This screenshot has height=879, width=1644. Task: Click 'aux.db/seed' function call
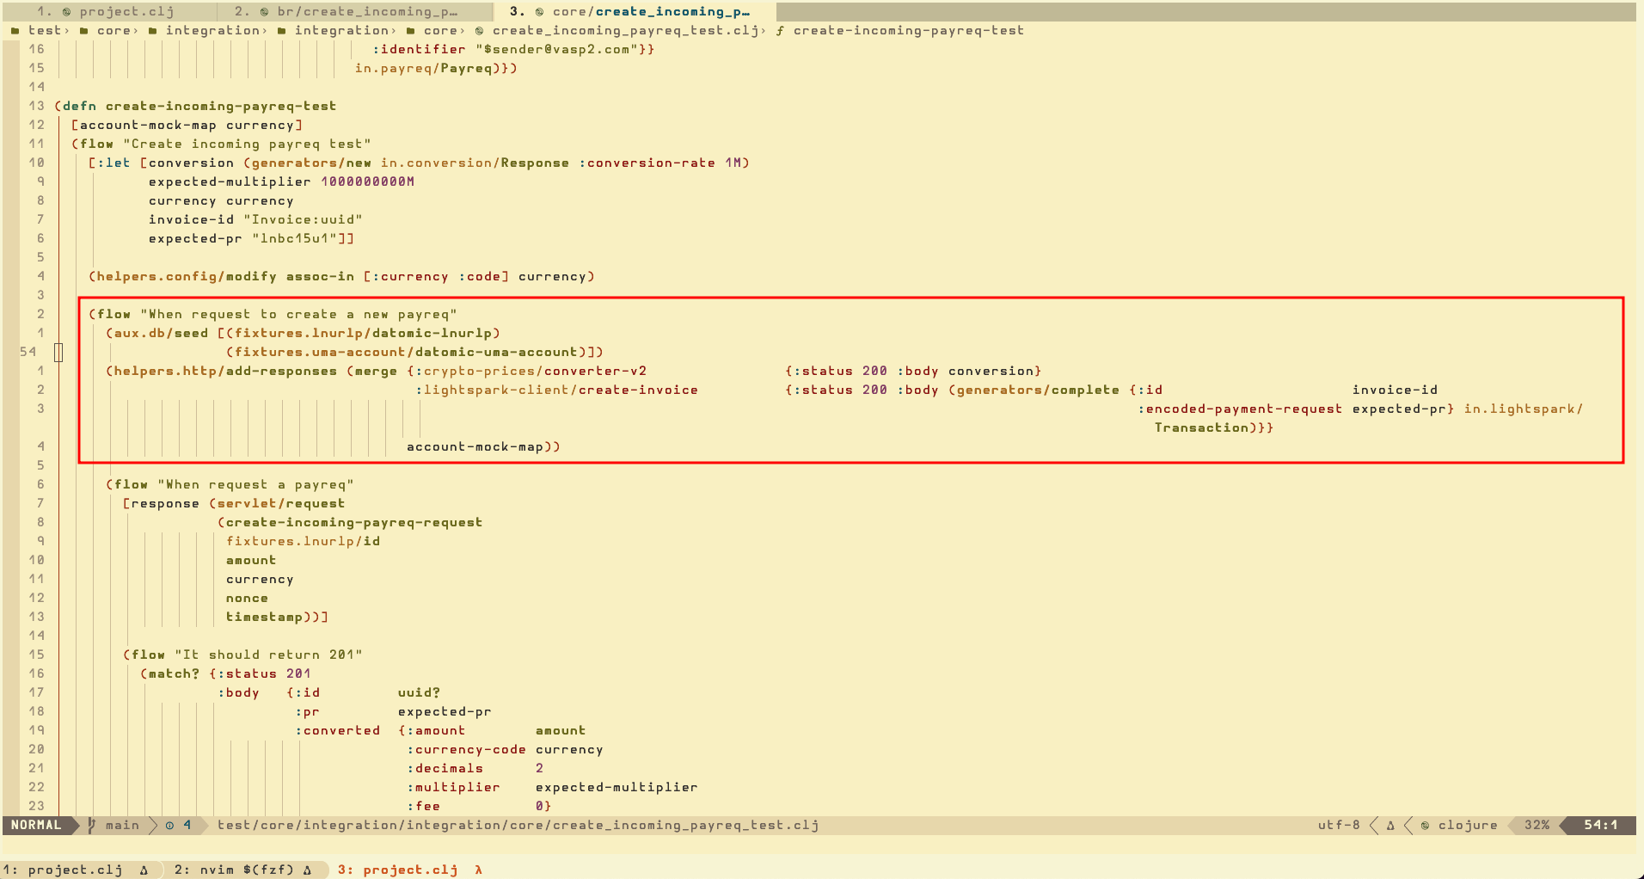pyautogui.click(x=161, y=334)
